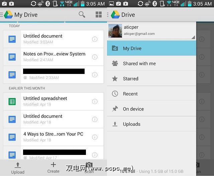Tap Bluetooth icon in left status bar
The width and height of the screenshot is (214, 176).
(x=47, y=4)
